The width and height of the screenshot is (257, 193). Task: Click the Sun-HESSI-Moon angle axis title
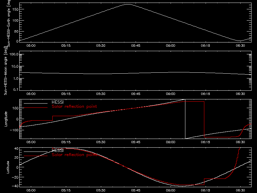pos(5,71)
